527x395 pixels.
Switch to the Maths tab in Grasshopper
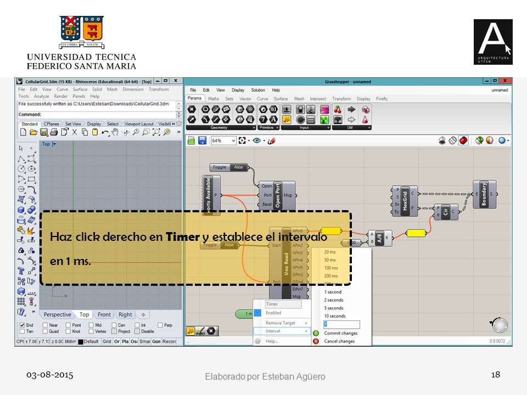[x=213, y=99]
